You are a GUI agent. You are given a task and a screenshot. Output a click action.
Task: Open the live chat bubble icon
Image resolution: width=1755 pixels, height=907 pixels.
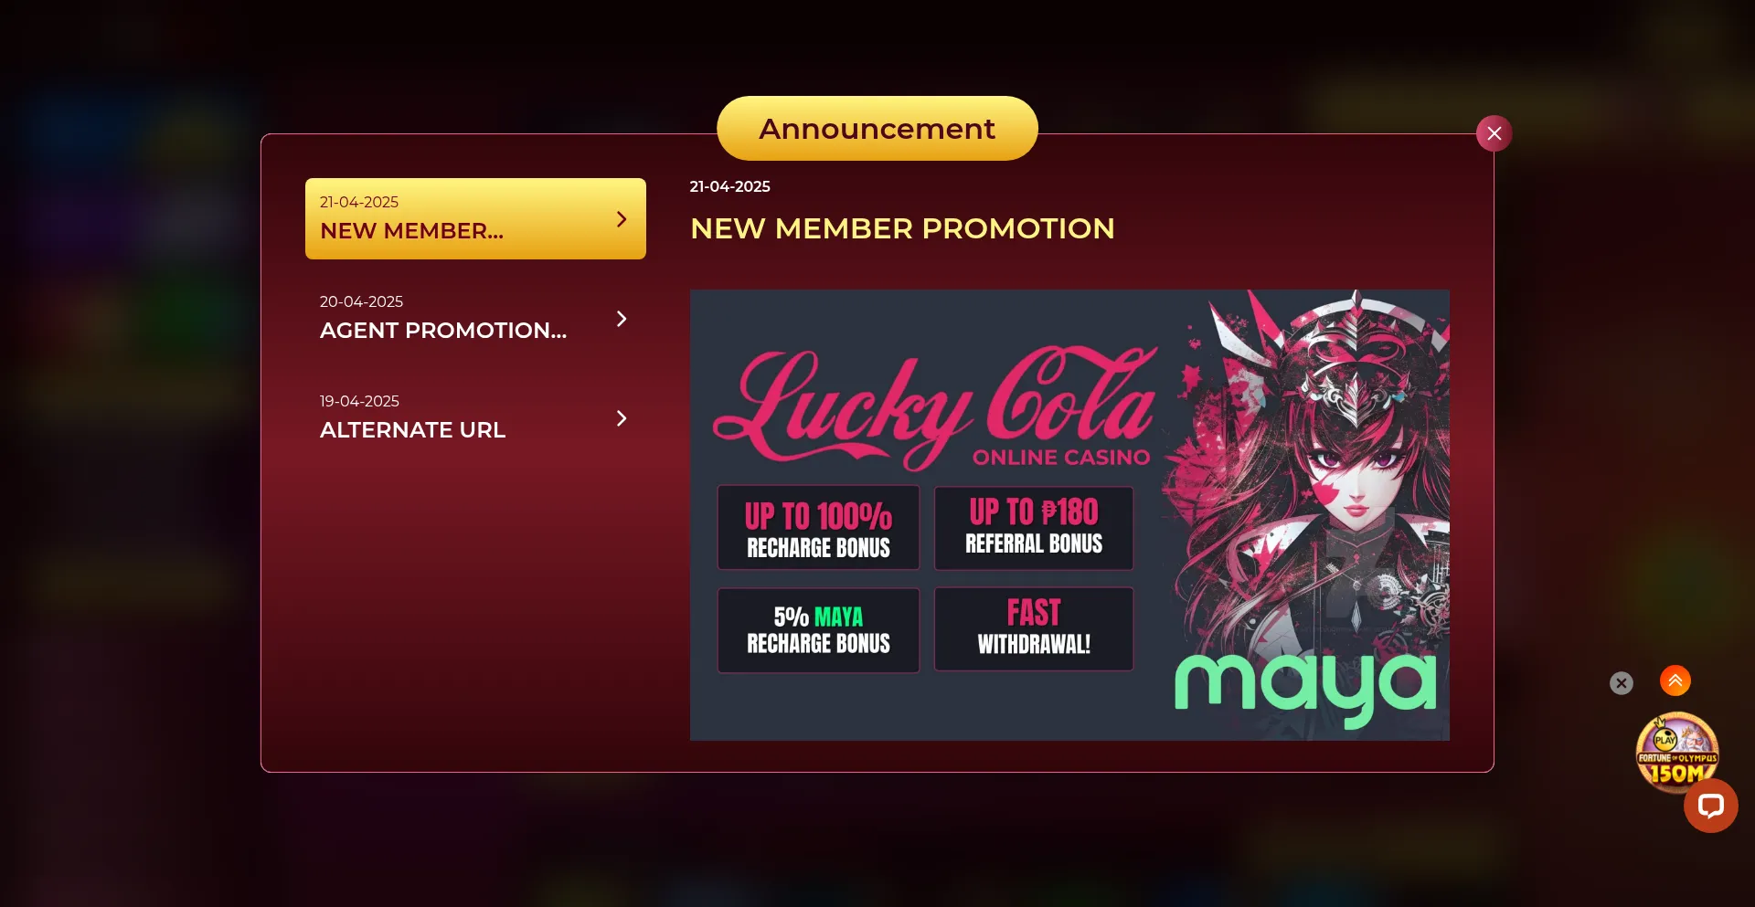click(x=1710, y=806)
